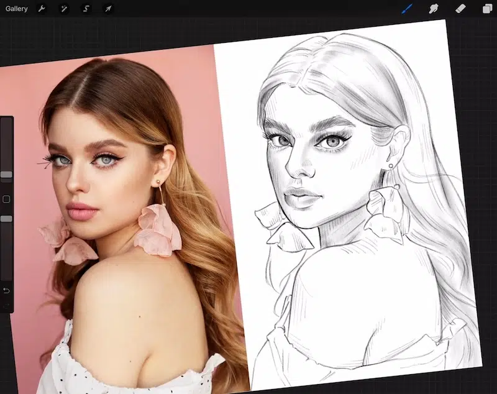497x394 pixels.
Task: Open the Gallery
Action: [17, 9]
